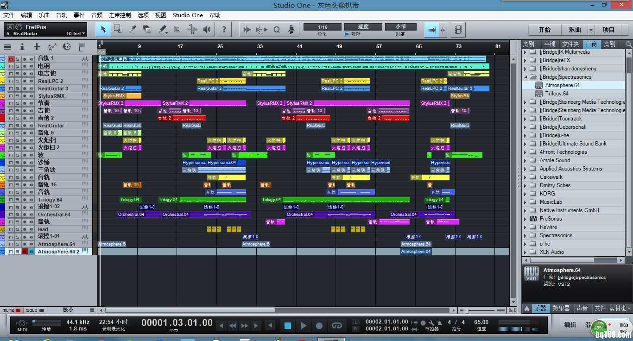633x341 pixels.
Task: Expand the [jBridge]IK Multimedia folder
Action: (x=525, y=52)
